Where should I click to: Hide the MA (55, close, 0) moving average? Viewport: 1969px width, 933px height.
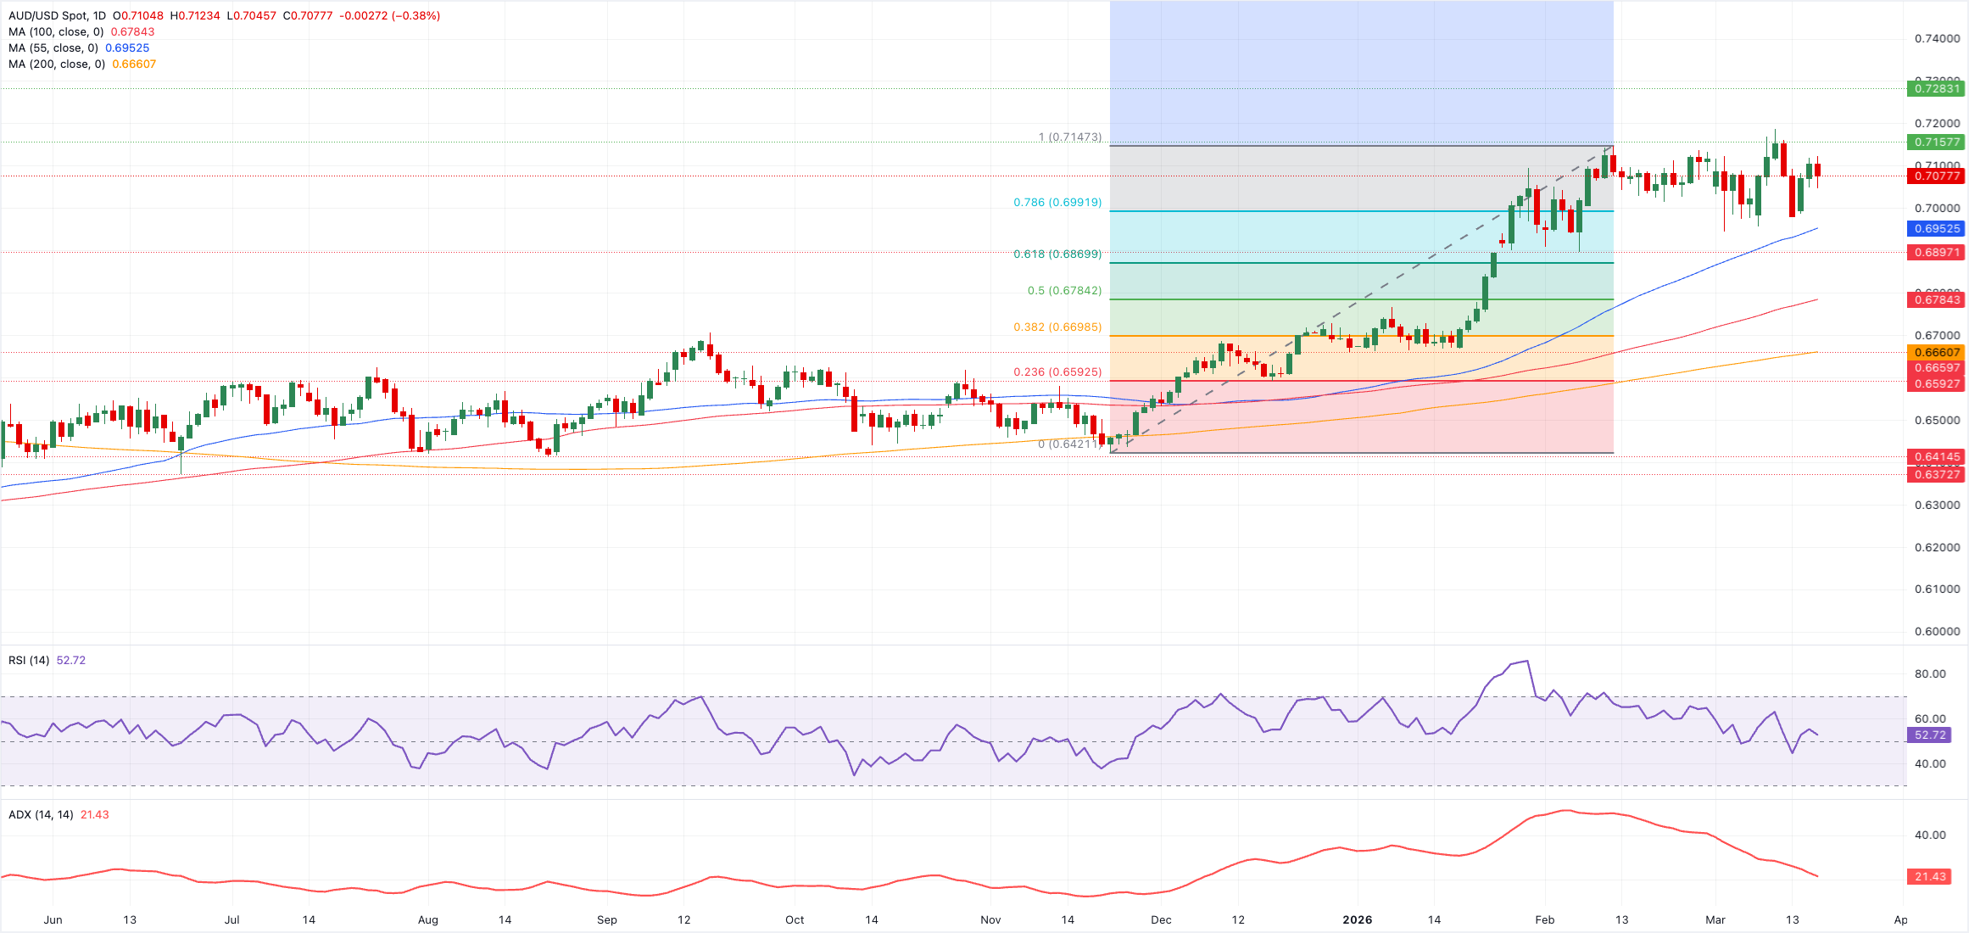coord(53,50)
